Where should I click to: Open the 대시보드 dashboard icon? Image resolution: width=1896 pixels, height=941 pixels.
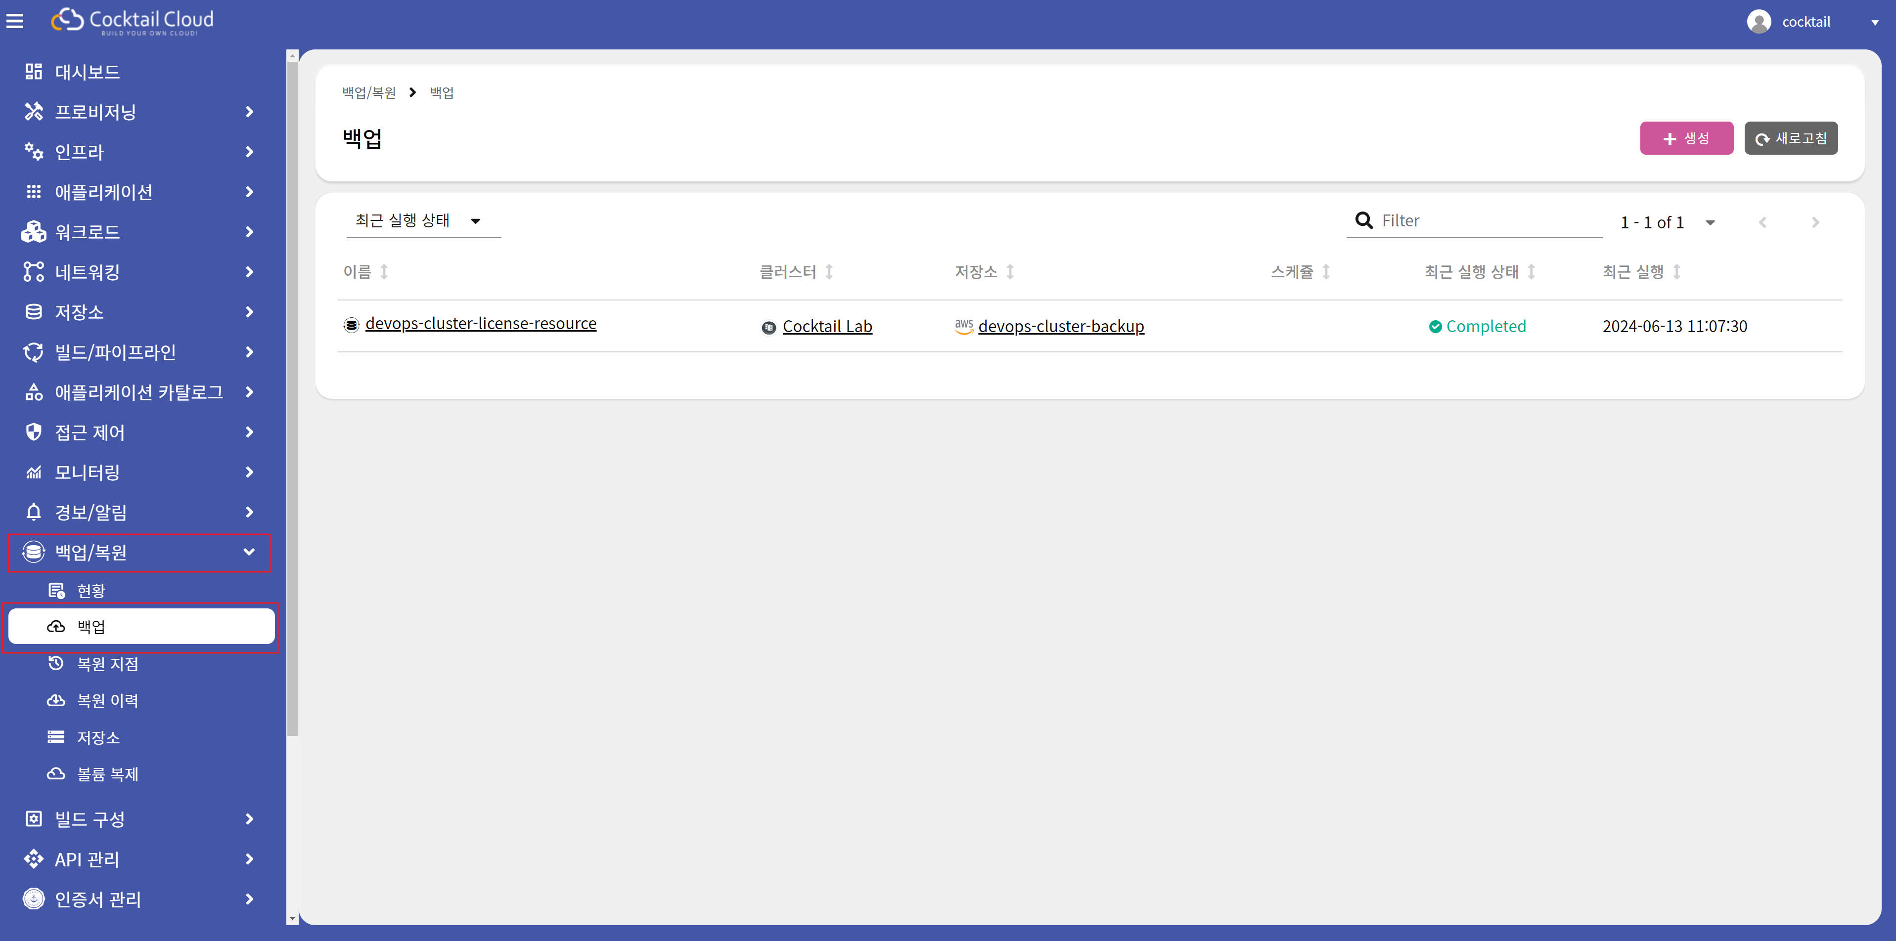click(x=33, y=71)
